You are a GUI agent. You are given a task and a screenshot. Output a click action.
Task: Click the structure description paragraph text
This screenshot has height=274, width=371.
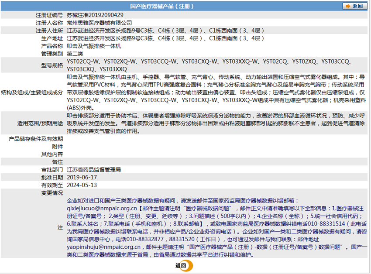(x=216, y=92)
